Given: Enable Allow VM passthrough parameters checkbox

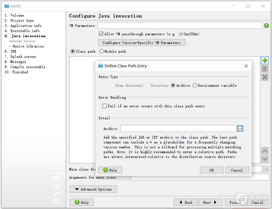Looking at the screenshot, I should pos(101,34).
